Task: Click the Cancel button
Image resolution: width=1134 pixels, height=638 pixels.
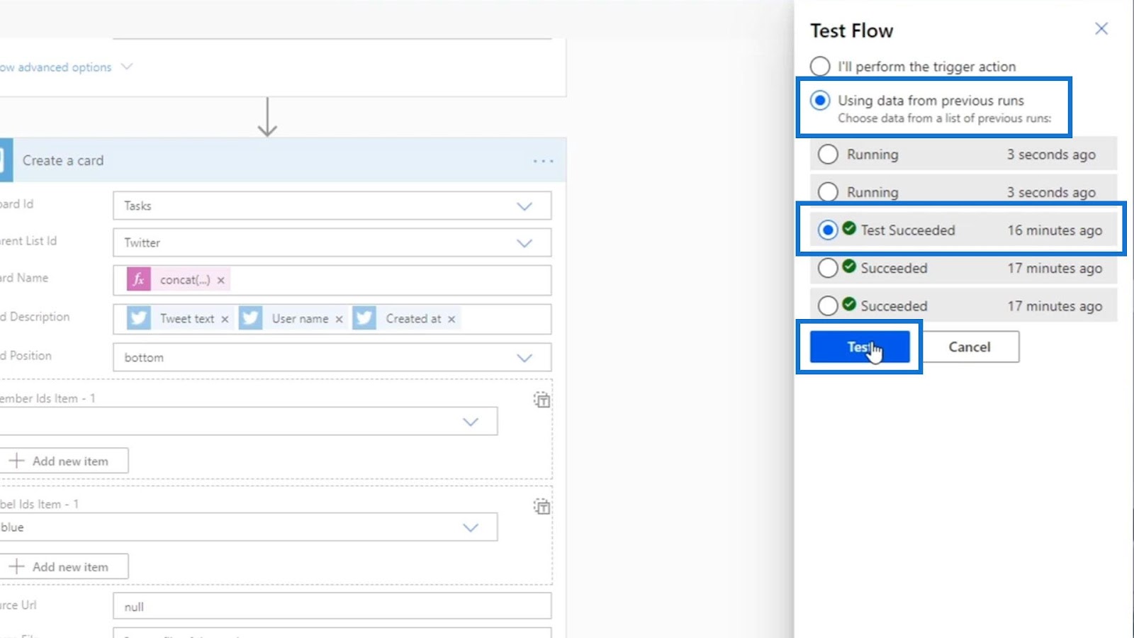Action: (970, 347)
